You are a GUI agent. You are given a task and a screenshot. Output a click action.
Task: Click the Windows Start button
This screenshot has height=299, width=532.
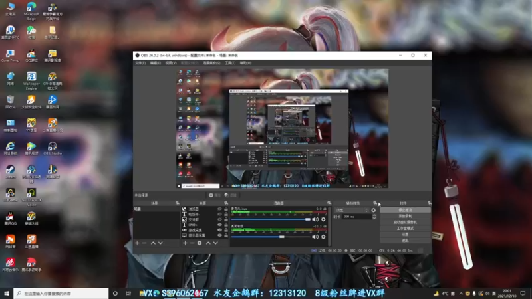pos(7,293)
